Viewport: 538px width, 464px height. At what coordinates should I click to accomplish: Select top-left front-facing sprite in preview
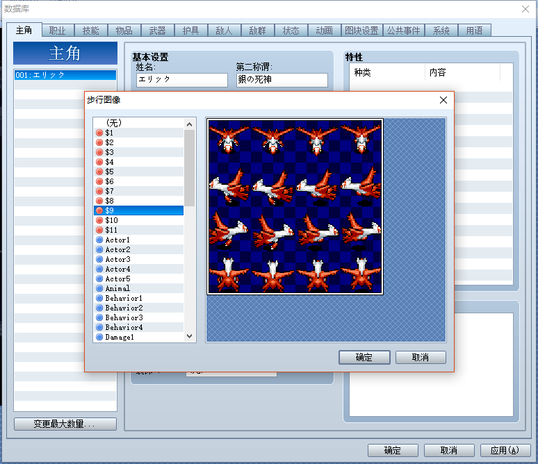229,140
